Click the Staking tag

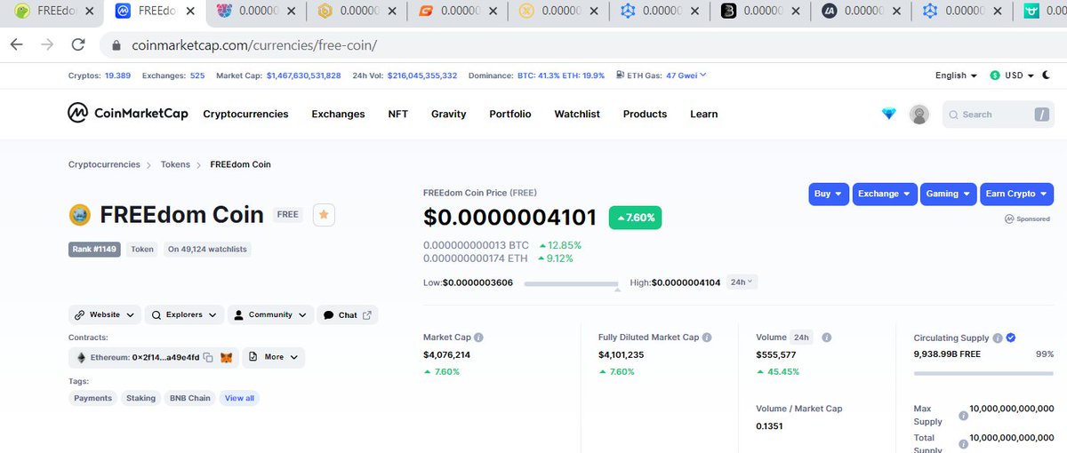(140, 398)
